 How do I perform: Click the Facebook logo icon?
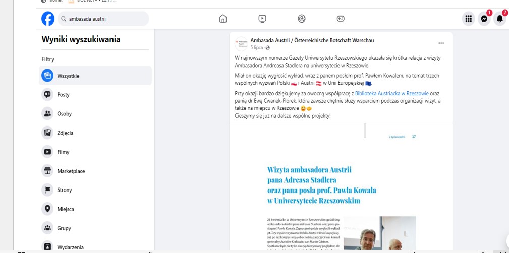[48, 19]
